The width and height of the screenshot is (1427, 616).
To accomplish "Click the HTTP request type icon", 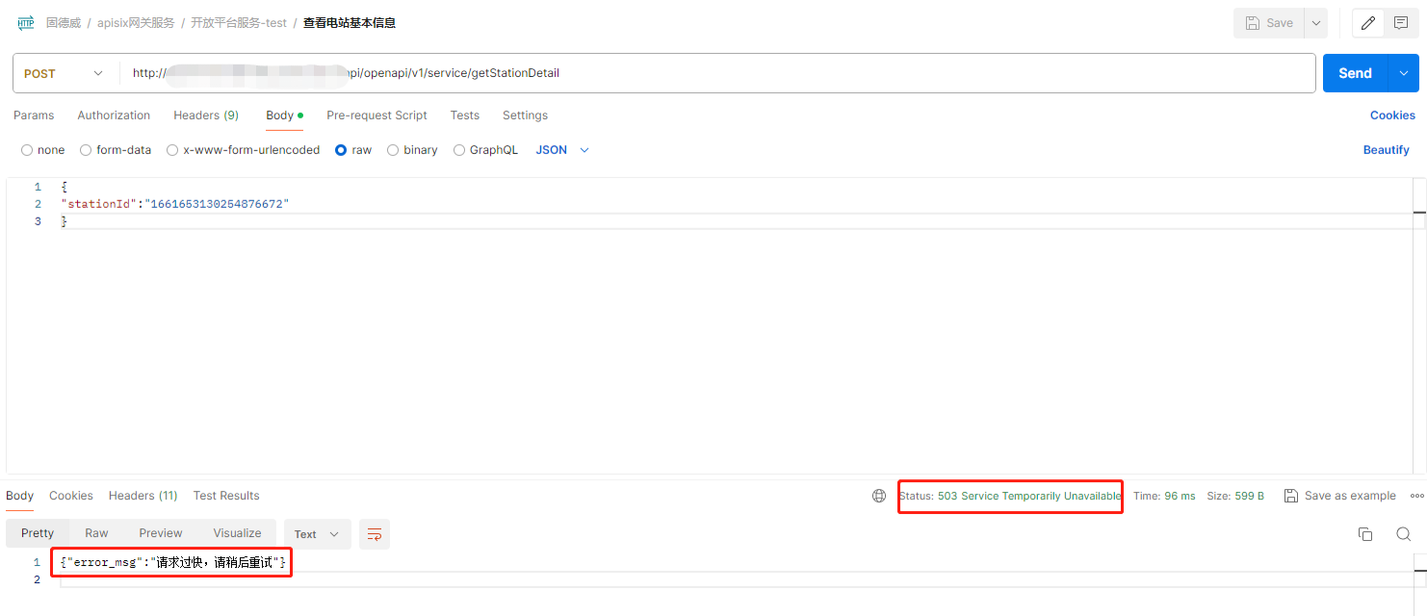I will (26, 23).
